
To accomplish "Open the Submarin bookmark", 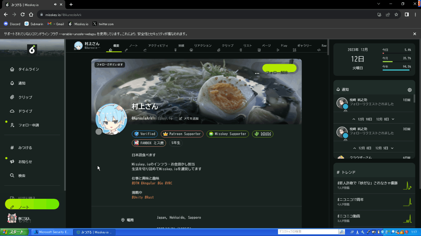I will point(34,24).
